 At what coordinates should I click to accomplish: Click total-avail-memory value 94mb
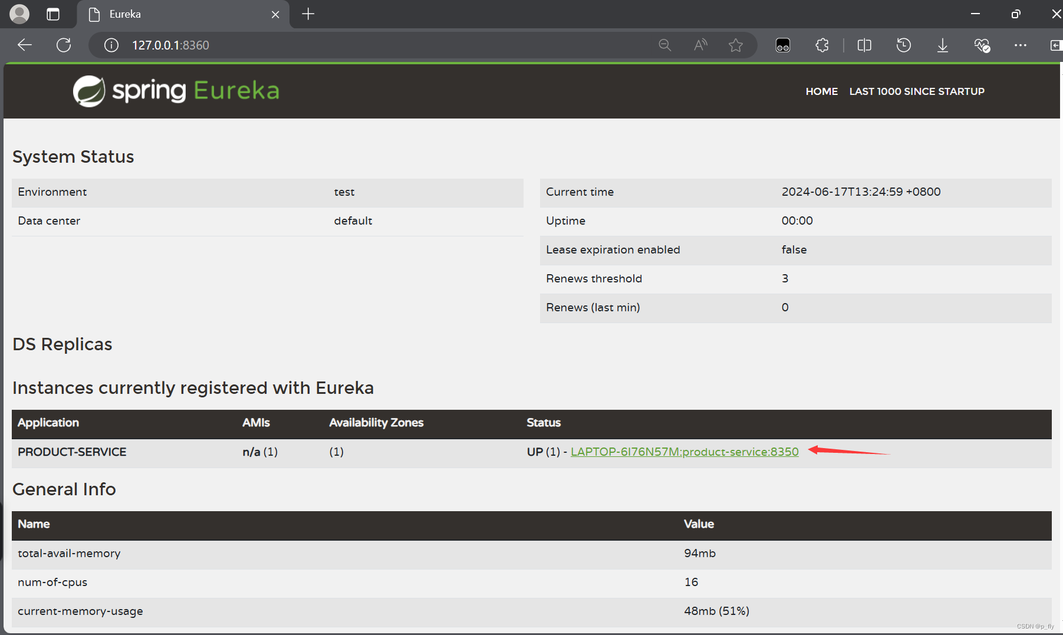(700, 553)
